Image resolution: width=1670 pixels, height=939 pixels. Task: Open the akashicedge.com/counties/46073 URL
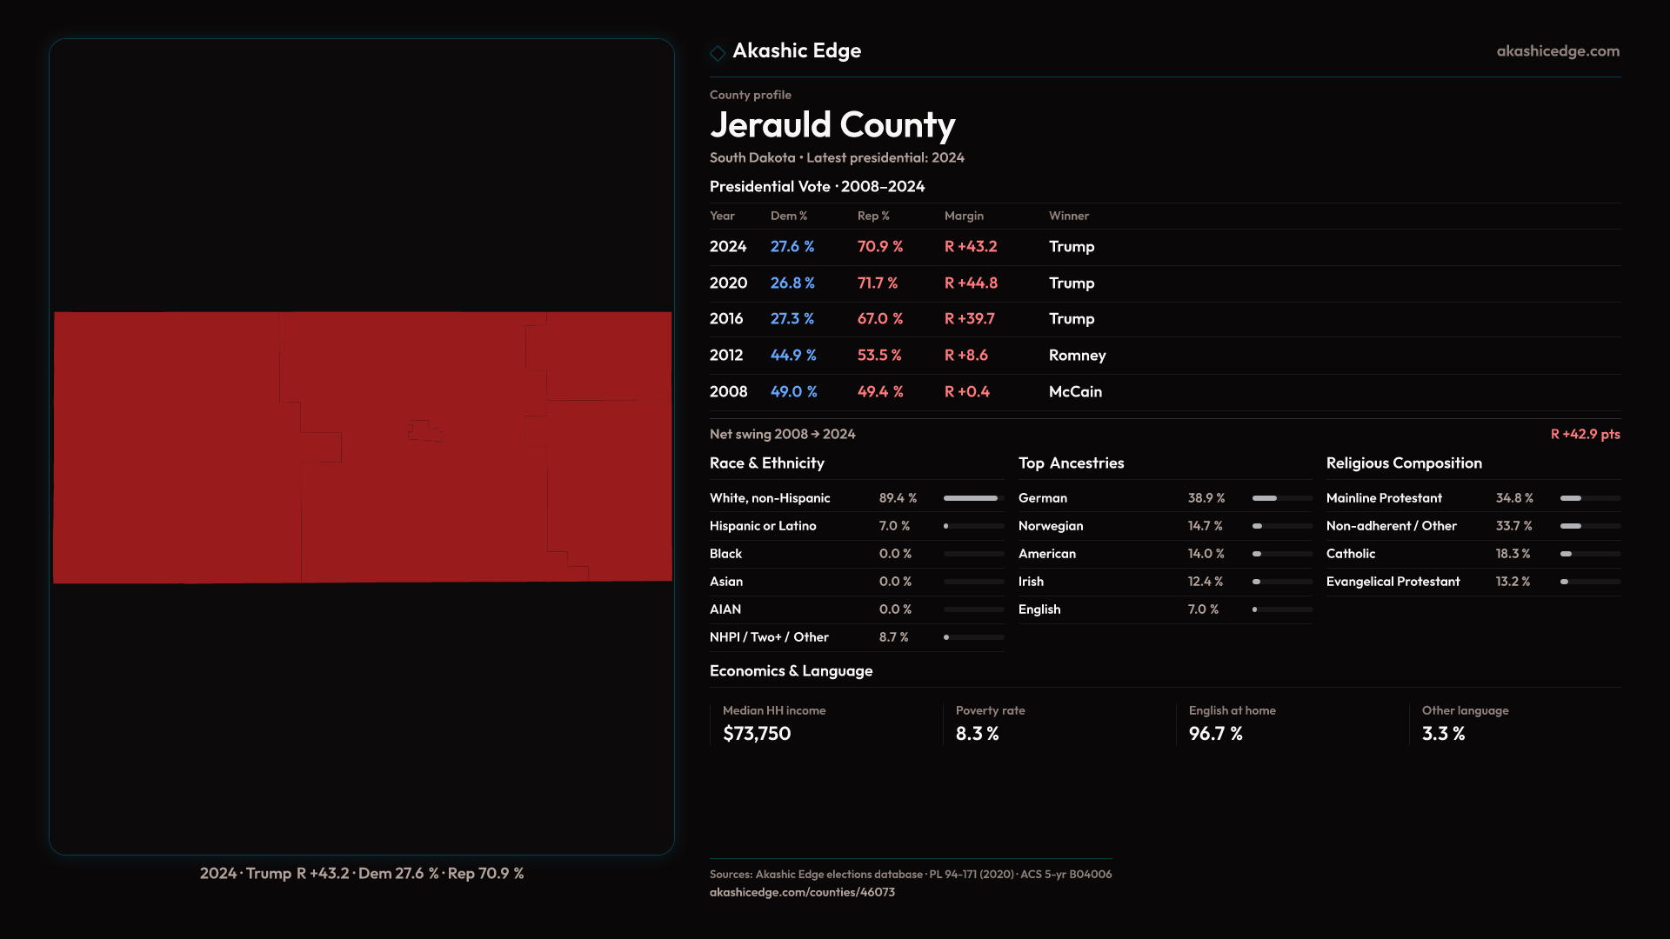click(801, 892)
